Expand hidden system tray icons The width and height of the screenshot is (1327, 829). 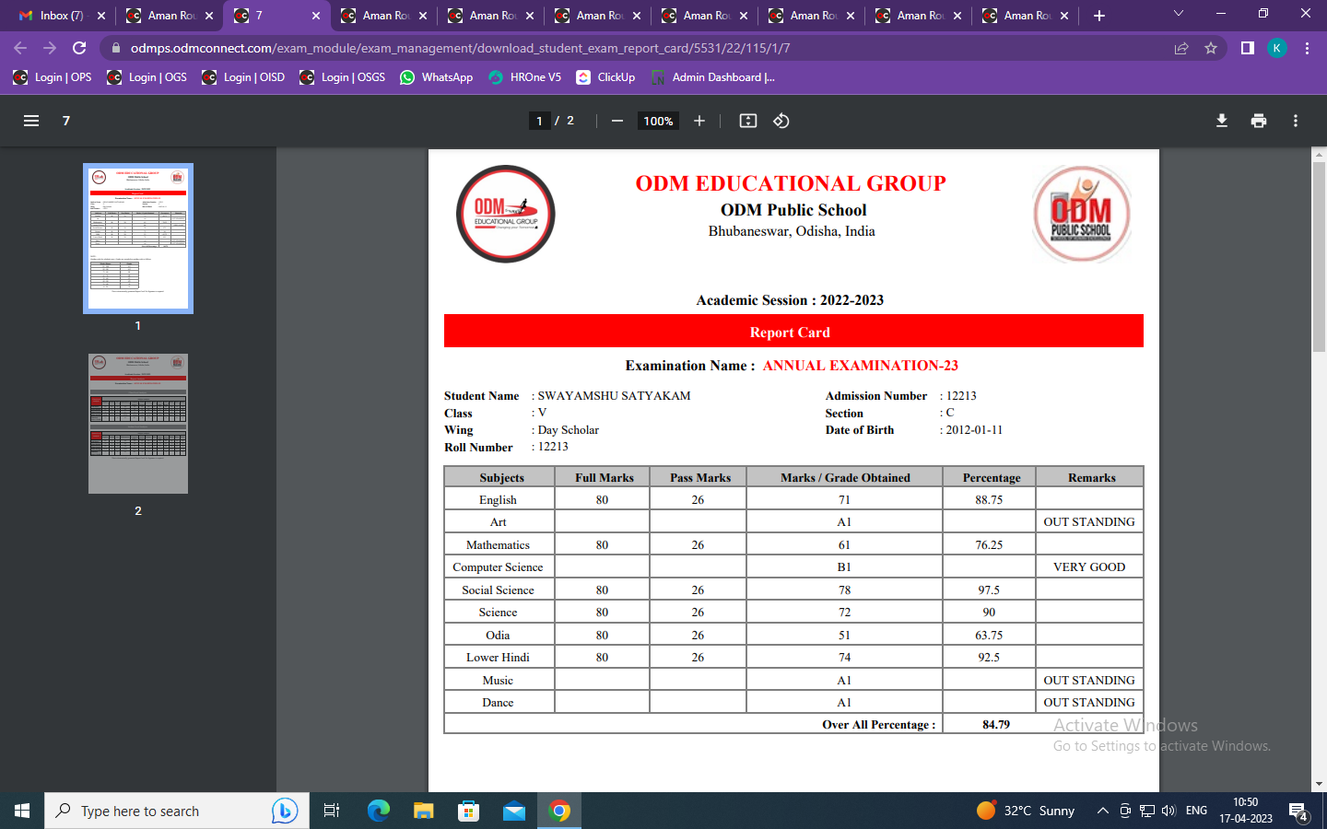click(x=1102, y=811)
